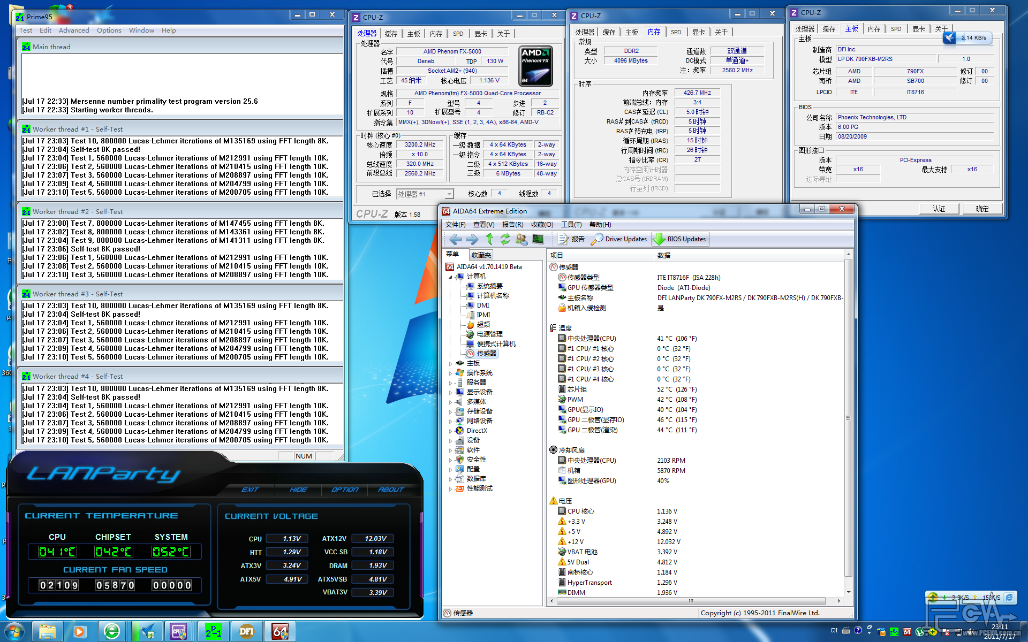Open the 缓存 tab in the Phenom processor CPU-Z window
The width and height of the screenshot is (1028, 642).
pyautogui.click(x=391, y=34)
